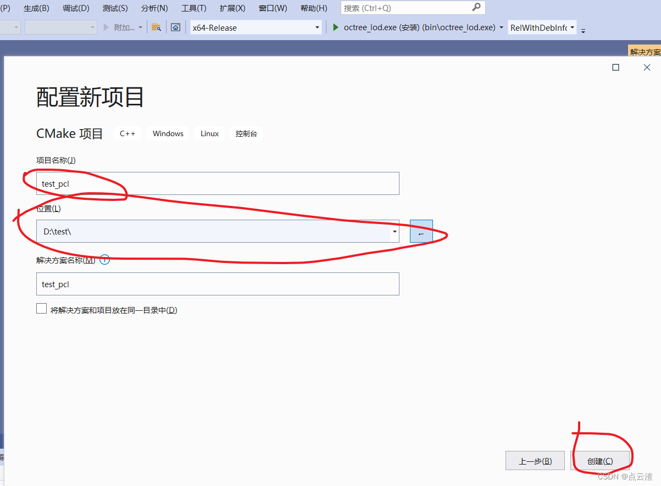Open the toolbar overflow chevron menu
The height and width of the screenshot is (486, 661).
pos(582,31)
